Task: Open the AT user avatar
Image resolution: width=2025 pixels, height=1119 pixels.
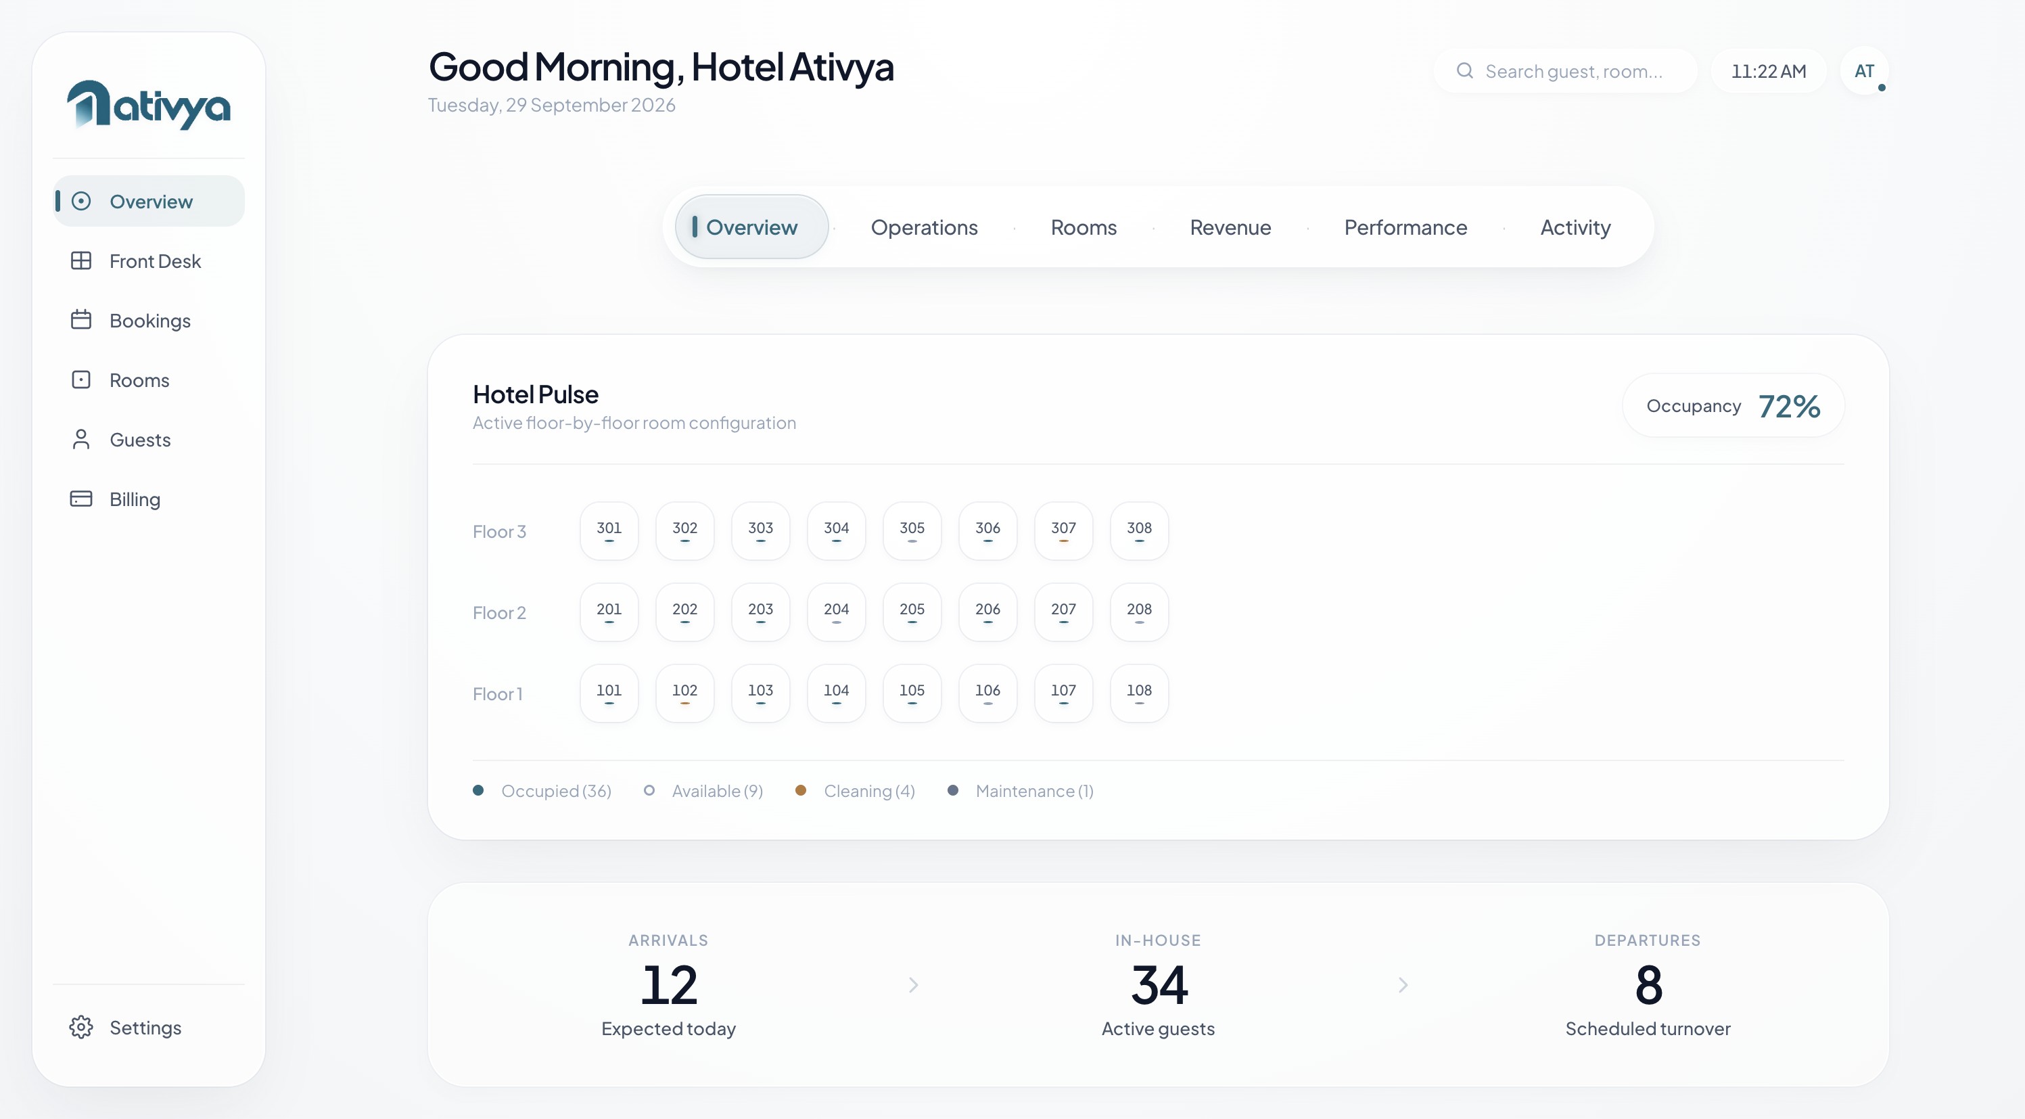Action: [1864, 71]
